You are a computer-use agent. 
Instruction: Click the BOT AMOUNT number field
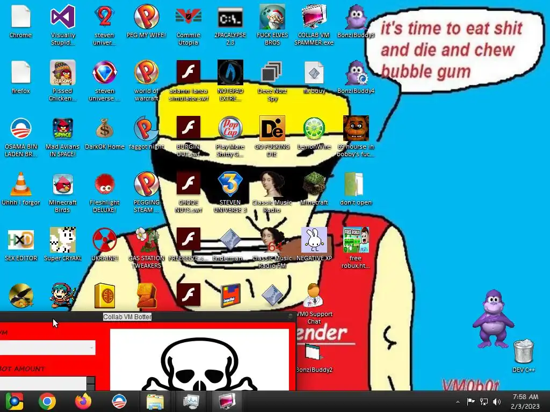coord(43,384)
